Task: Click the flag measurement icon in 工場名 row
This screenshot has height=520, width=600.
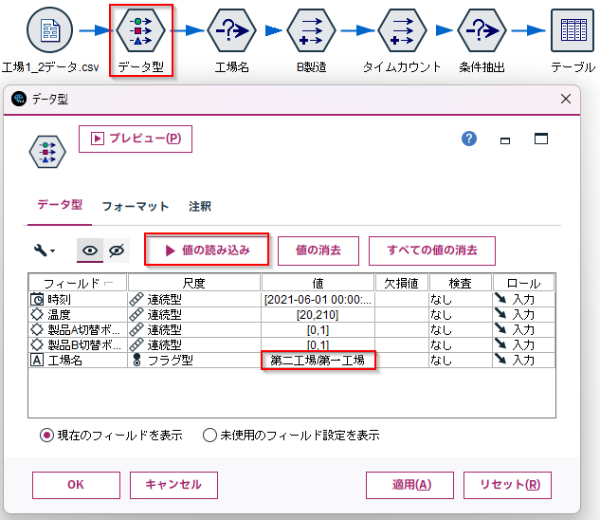Action: (136, 361)
